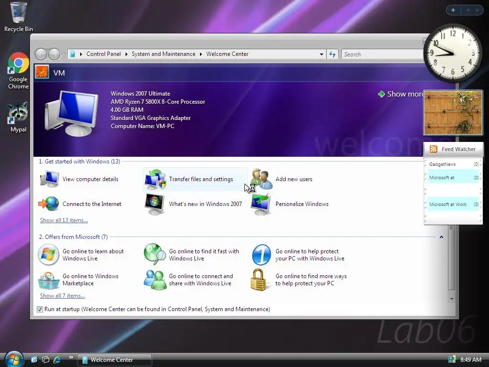
Task: Open connect and share Windows Live icon
Action: (155, 280)
